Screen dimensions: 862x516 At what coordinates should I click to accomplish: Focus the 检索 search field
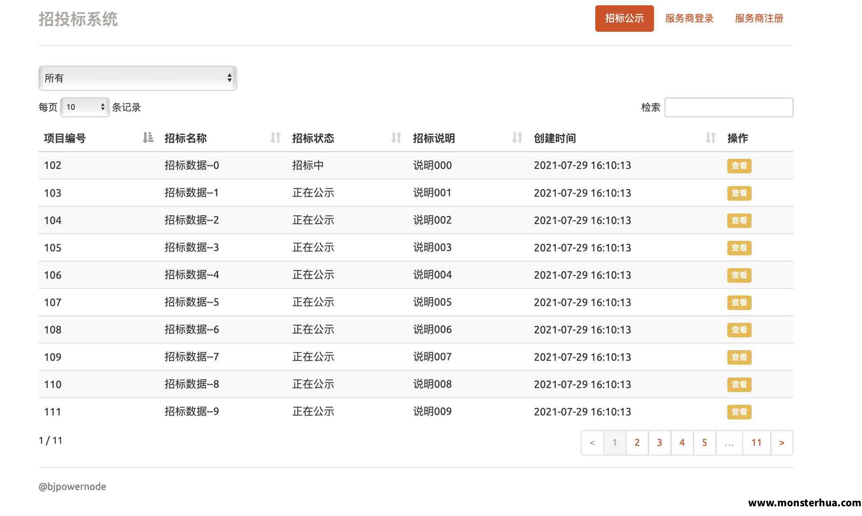729,107
